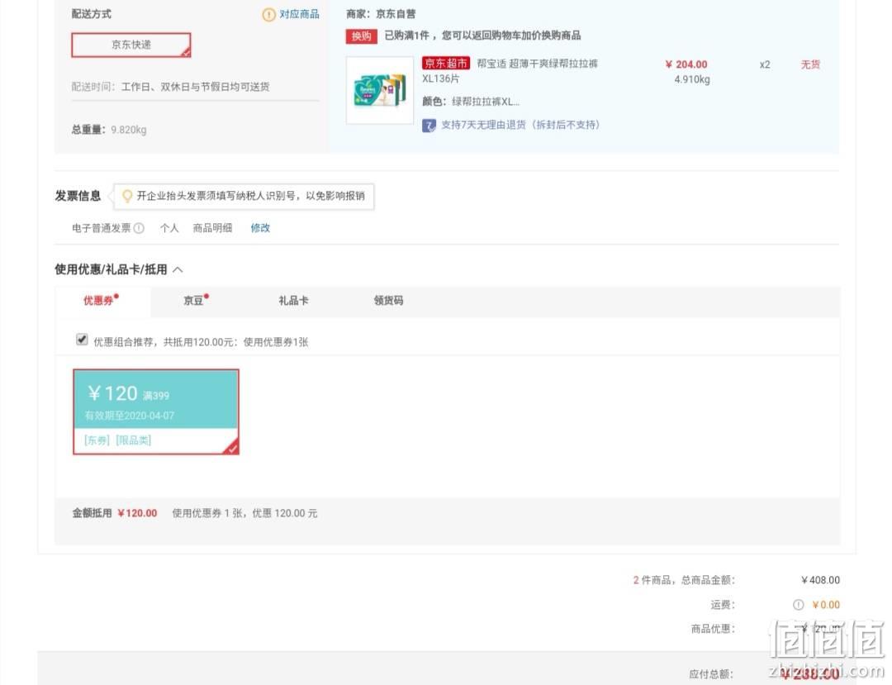Viewport: 892px width, 685px height.
Task: Click the lightbulb tip icon in invoice notice
Action: (x=127, y=197)
